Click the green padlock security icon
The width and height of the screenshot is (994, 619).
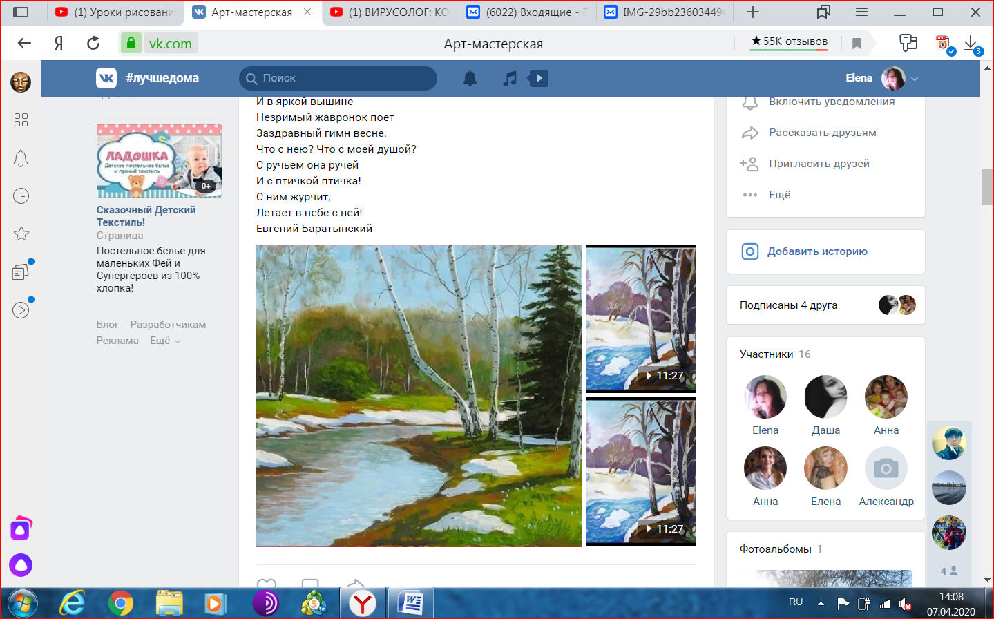tap(131, 43)
